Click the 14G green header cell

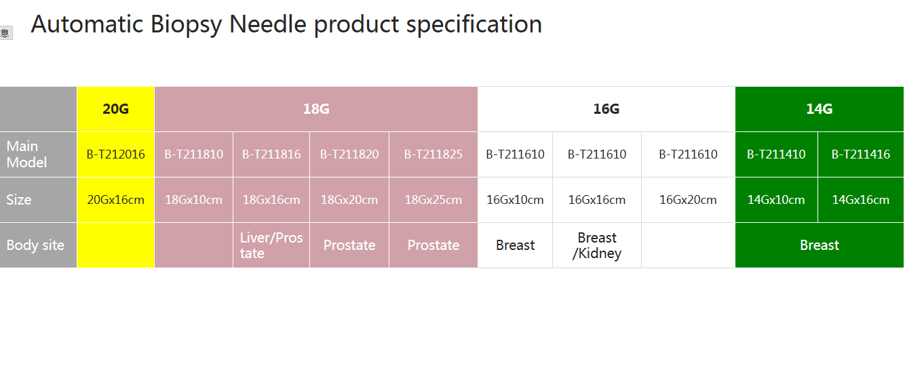click(x=820, y=109)
